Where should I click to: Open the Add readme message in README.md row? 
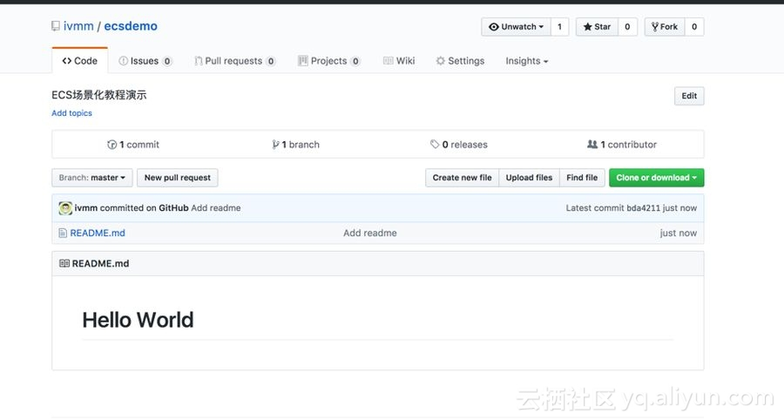point(370,233)
